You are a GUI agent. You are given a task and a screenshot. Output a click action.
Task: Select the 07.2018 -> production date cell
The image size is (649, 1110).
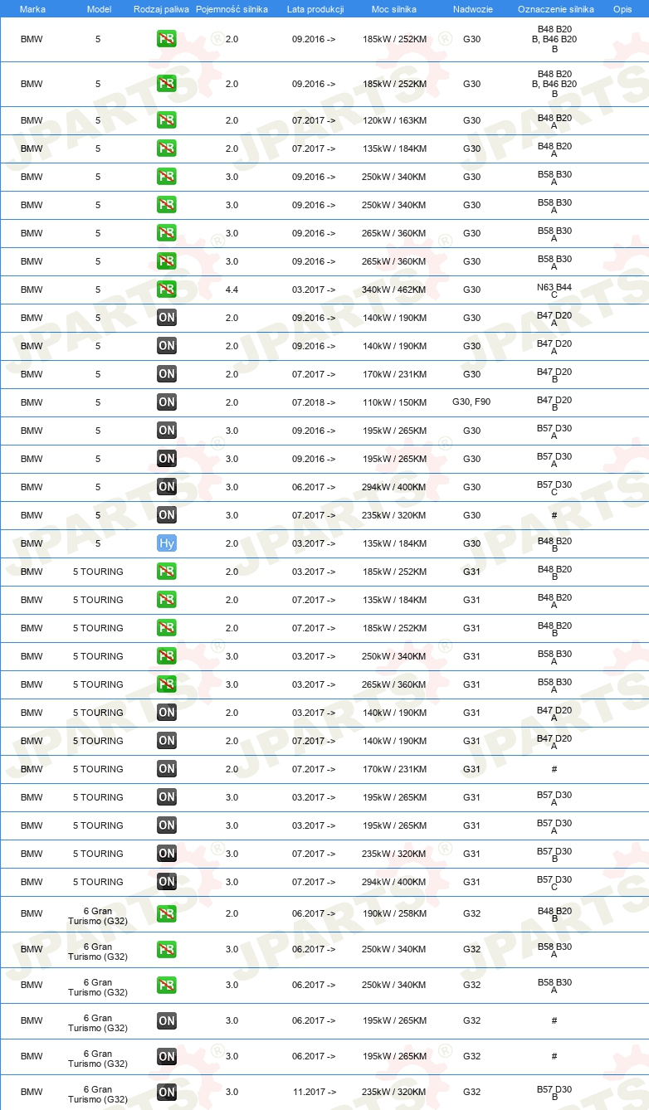coord(314,402)
